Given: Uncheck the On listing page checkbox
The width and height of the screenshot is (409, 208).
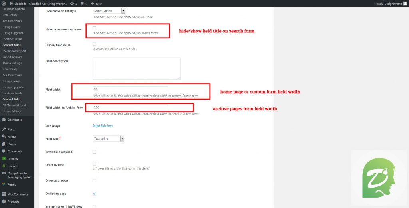Looking at the screenshot, I should [94, 194].
